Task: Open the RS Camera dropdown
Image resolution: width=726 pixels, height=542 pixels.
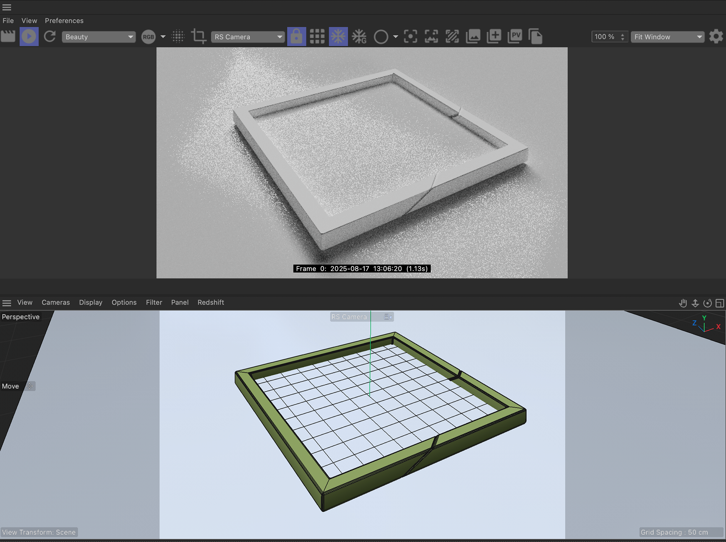Action: tap(248, 37)
